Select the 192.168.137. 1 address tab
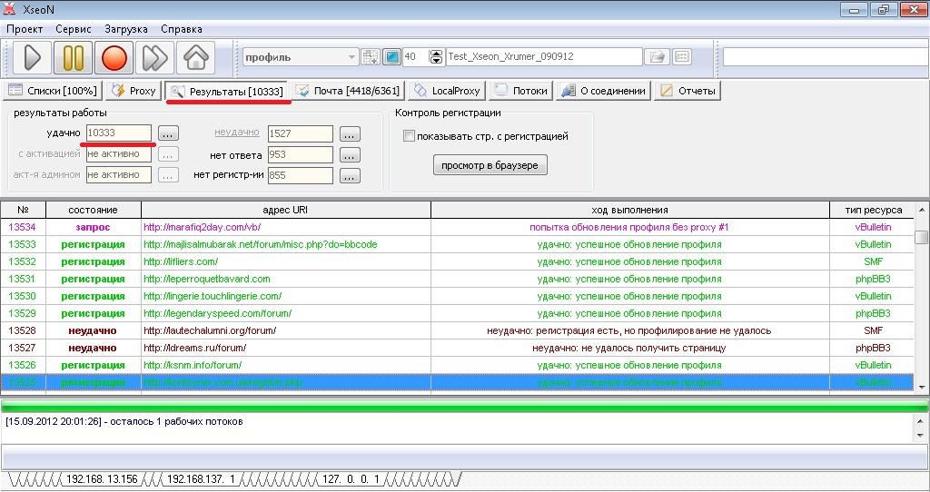 (201, 479)
